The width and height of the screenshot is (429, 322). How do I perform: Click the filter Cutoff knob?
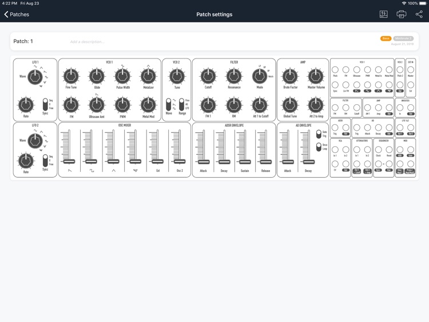[208, 76]
